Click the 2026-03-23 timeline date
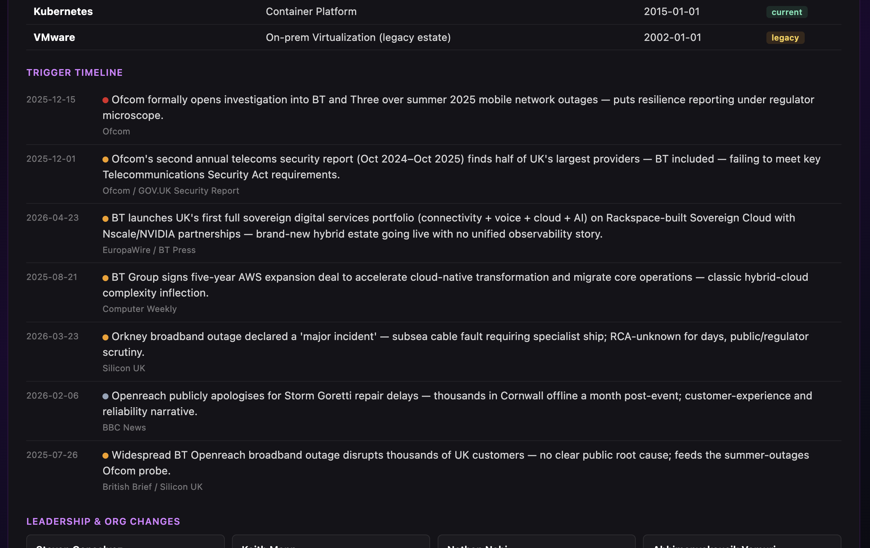 (52, 336)
